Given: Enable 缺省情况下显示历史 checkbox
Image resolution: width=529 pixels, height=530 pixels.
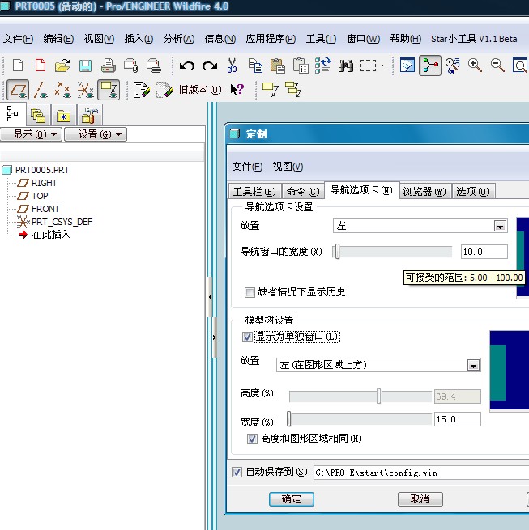Looking at the screenshot, I should pos(250,292).
